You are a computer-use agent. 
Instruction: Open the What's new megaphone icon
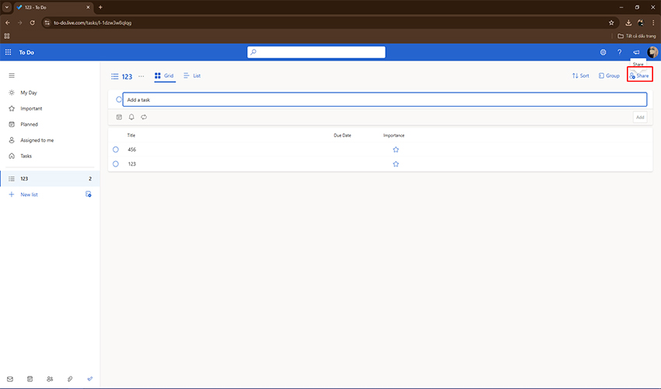[x=636, y=52]
